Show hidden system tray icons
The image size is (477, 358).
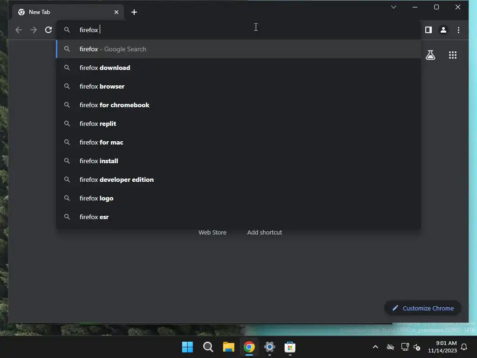point(375,347)
